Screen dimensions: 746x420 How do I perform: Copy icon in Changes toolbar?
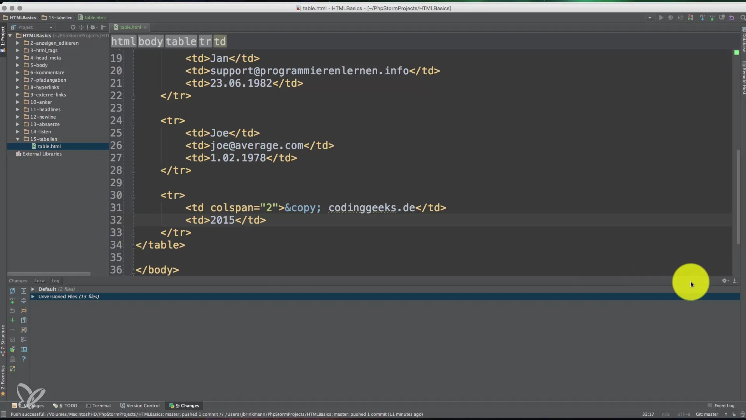coord(24,320)
